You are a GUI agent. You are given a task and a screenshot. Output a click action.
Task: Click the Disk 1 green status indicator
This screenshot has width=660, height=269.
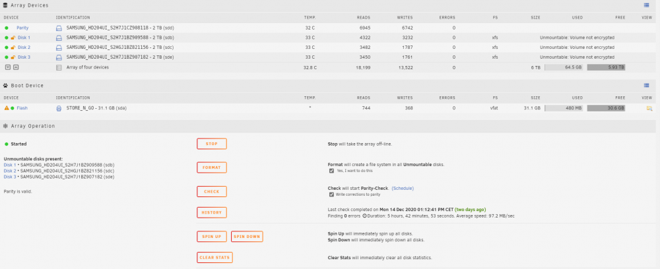tap(7, 38)
